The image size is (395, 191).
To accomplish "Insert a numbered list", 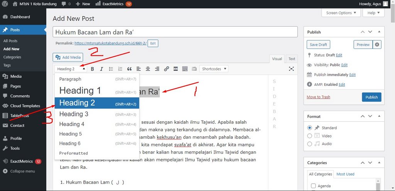I will pyautogui.click(x=120, y=69).
